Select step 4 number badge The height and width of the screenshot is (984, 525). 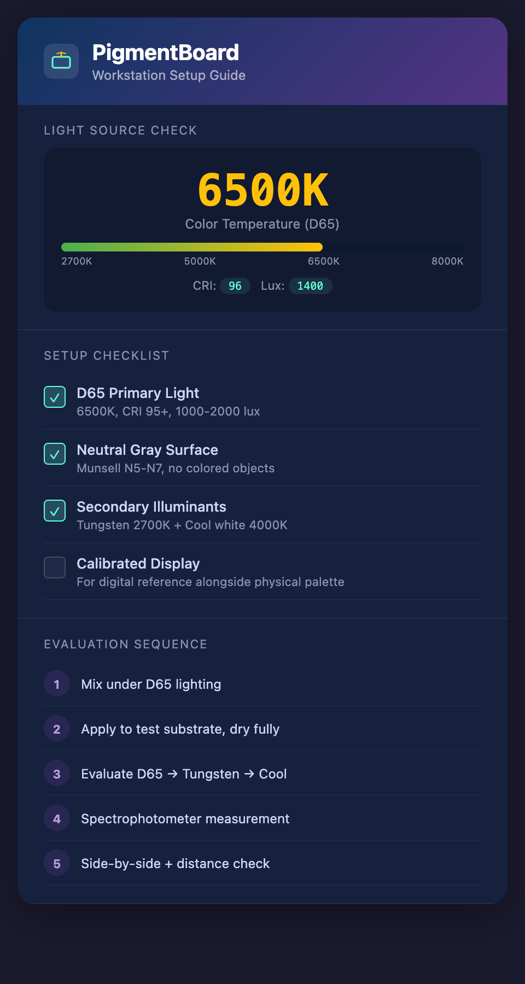[x=57, y=818]
